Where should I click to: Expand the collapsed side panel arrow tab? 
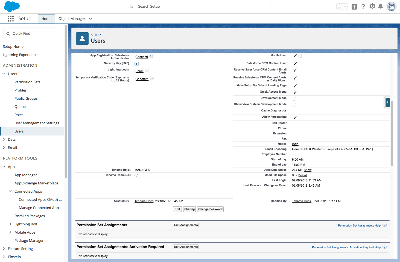click(x=387, y=102)
